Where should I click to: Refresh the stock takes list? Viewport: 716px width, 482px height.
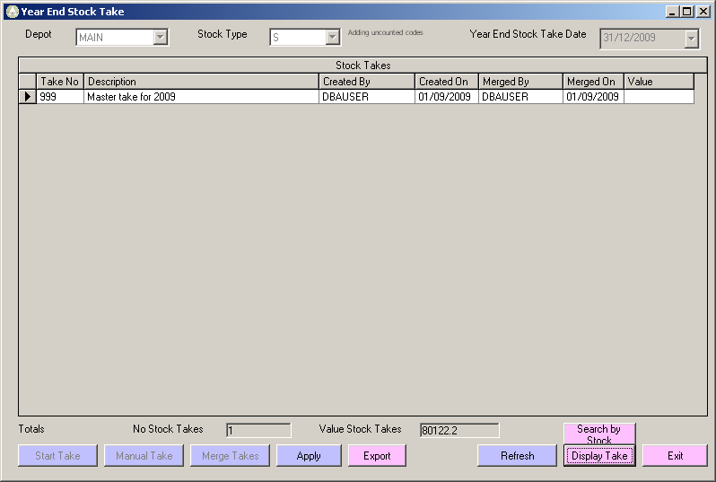(518, 455)
